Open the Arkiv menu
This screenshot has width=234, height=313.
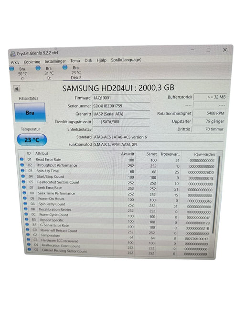(15, 62)
